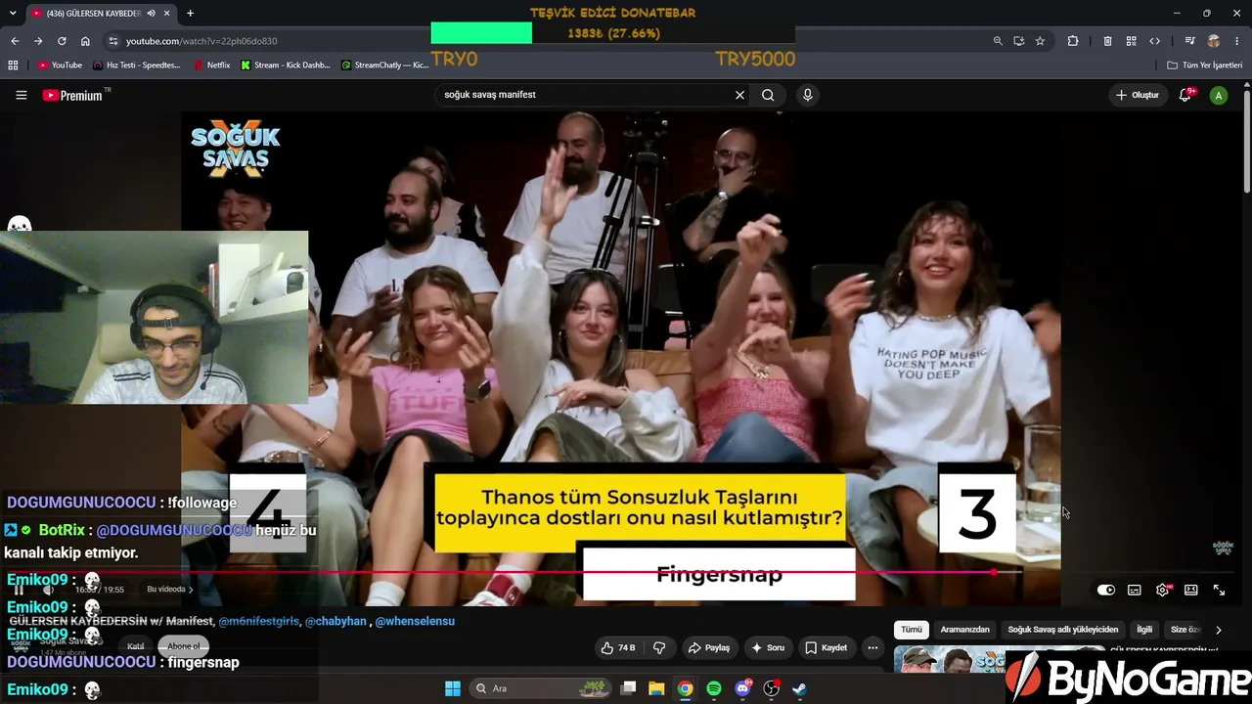Open the StreamChatly bookmark
The height and width of the screenshot is (704, 1252).
[x=385, y=66]
